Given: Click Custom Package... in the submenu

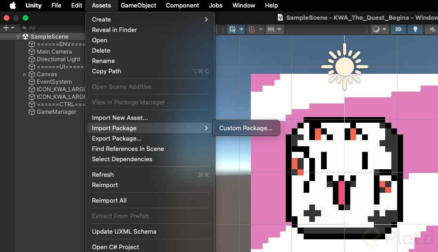Looking at the screenshot, I should tap(246, 128).
